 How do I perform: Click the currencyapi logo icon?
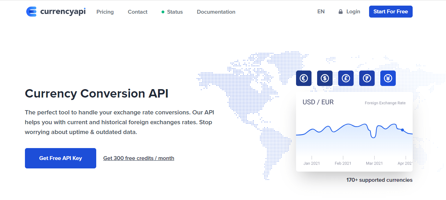31,12
